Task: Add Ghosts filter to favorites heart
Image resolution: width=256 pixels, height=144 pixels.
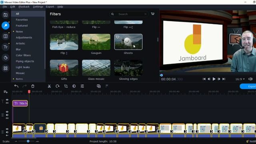Action: [118, 37]
